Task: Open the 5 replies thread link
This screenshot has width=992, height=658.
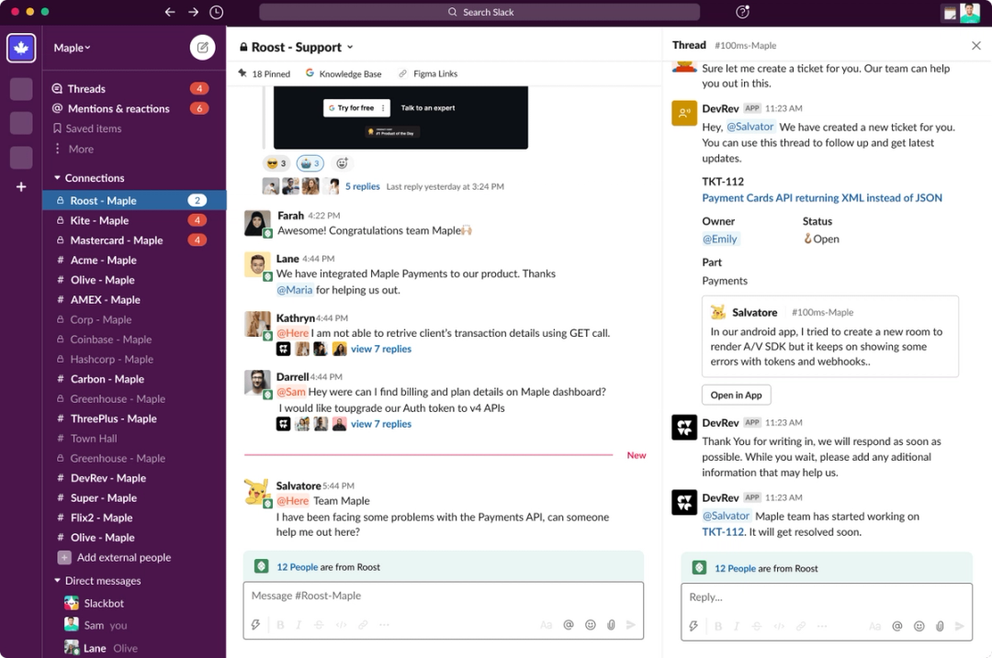Action: [363, 186]
